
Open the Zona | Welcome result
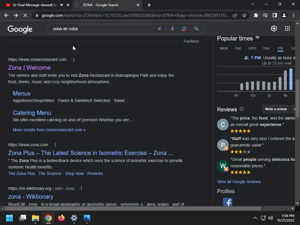pos(29,68)
